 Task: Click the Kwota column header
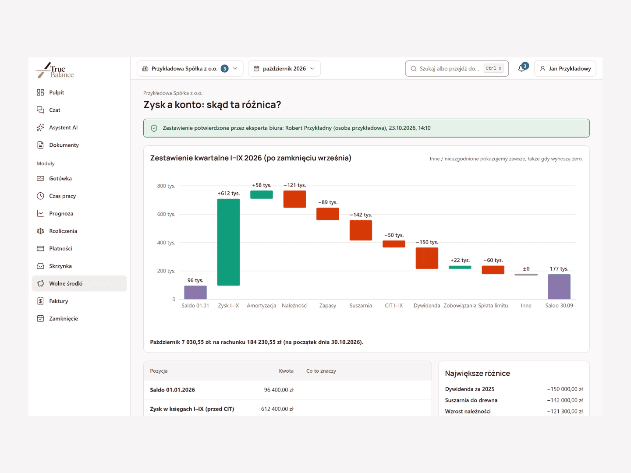pyautogui.click(x=286, y=371)
